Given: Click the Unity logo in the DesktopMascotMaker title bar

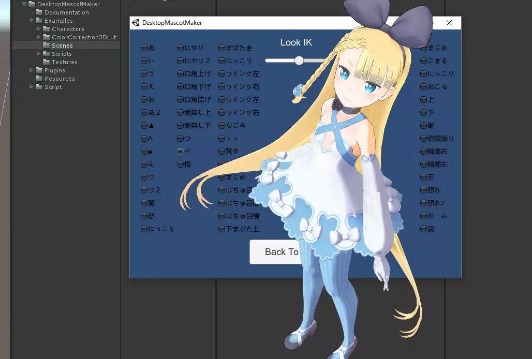Looking at the screenshot, I should tap(136, 23).
